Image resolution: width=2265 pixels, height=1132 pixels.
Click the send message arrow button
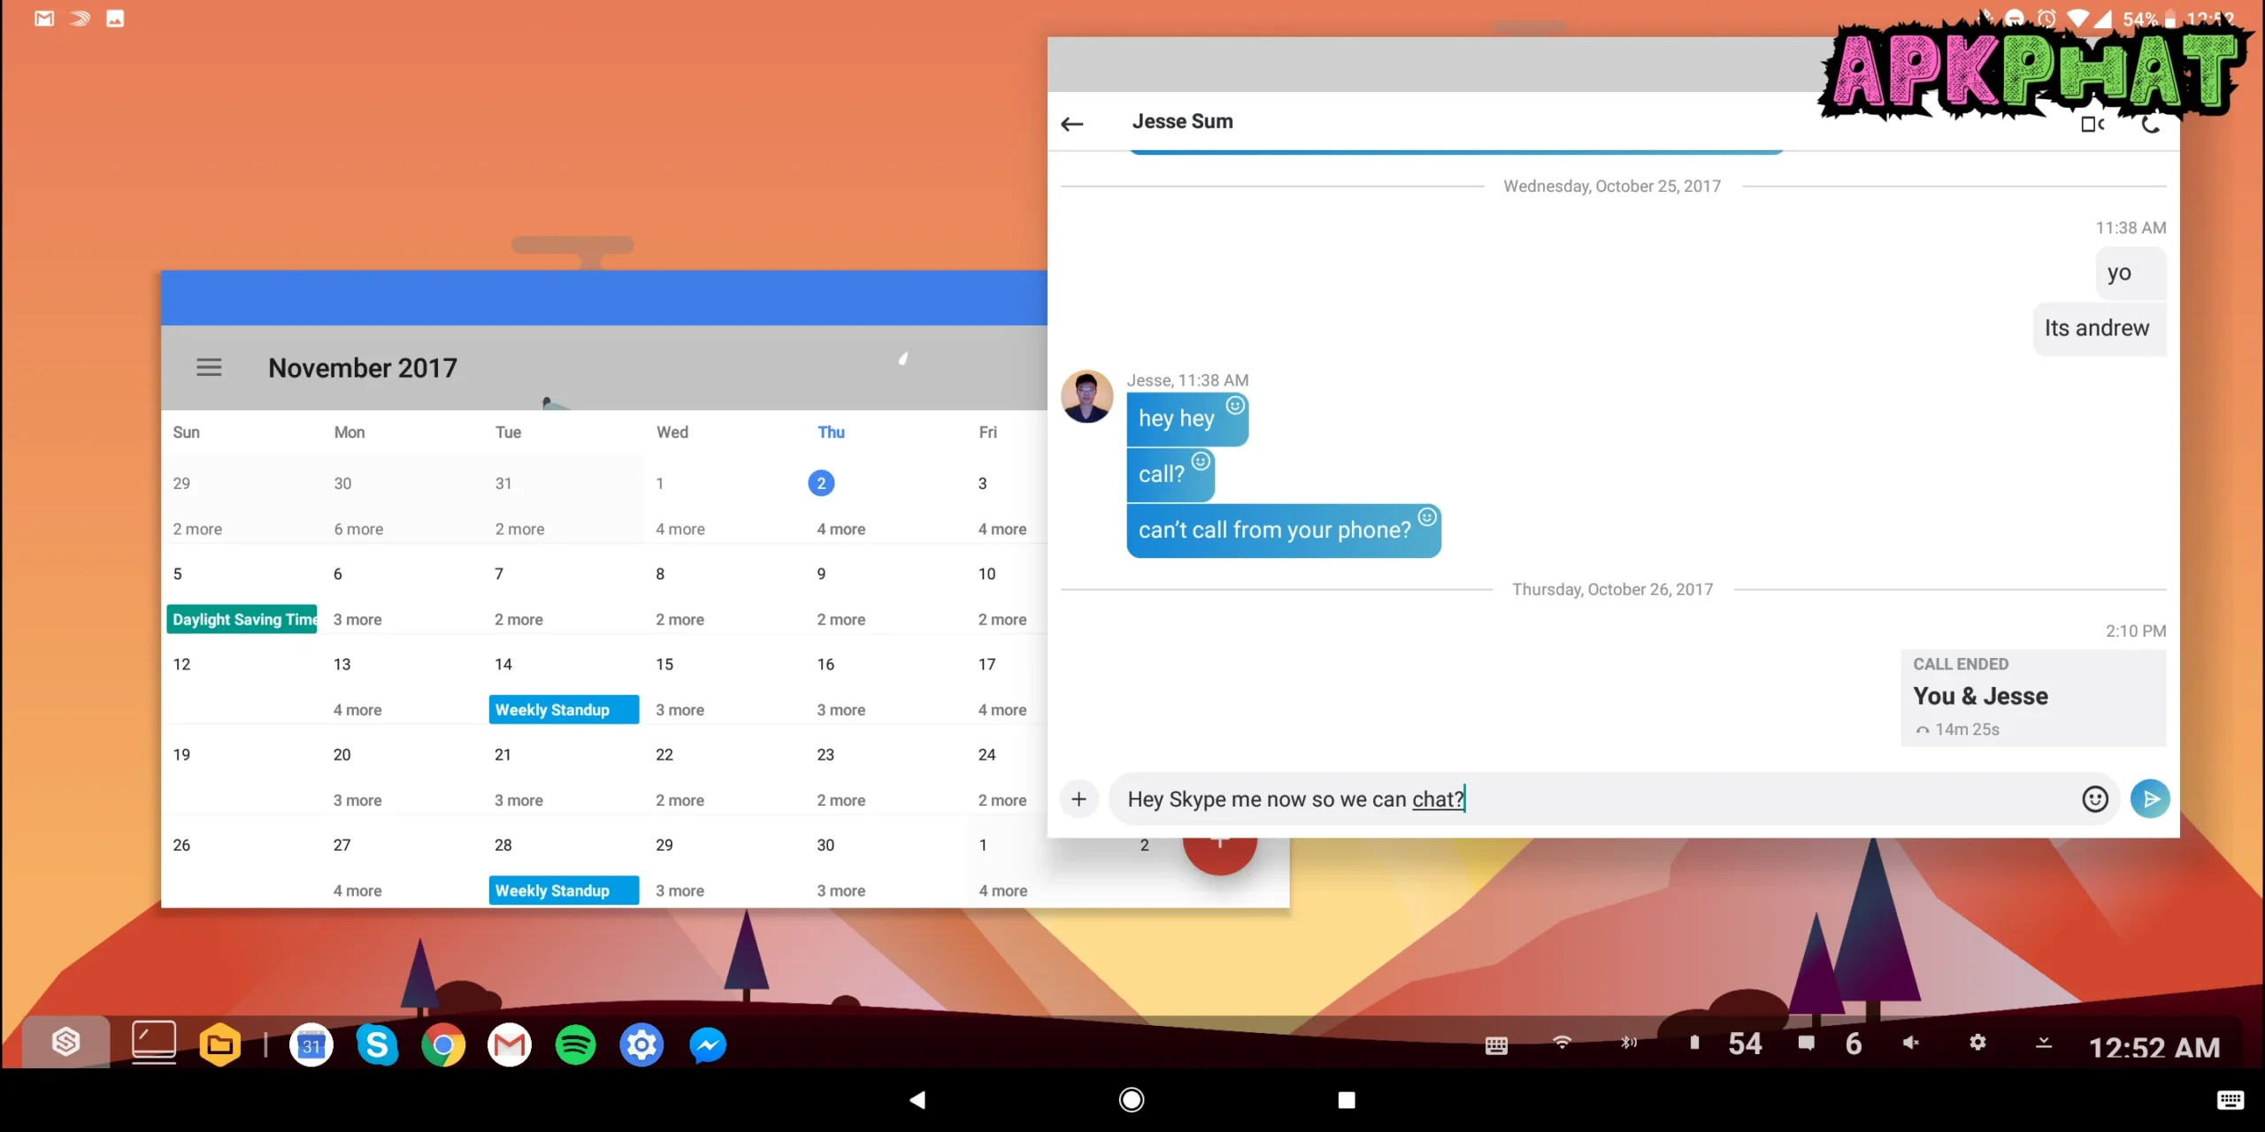[2150, 799]
